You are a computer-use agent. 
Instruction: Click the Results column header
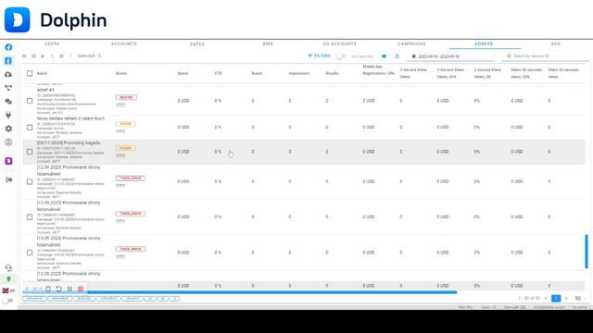point(332,73)
